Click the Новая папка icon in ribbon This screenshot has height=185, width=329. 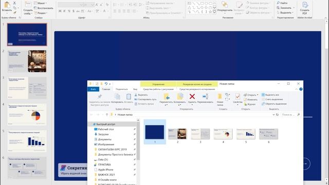tap(220, 97)
